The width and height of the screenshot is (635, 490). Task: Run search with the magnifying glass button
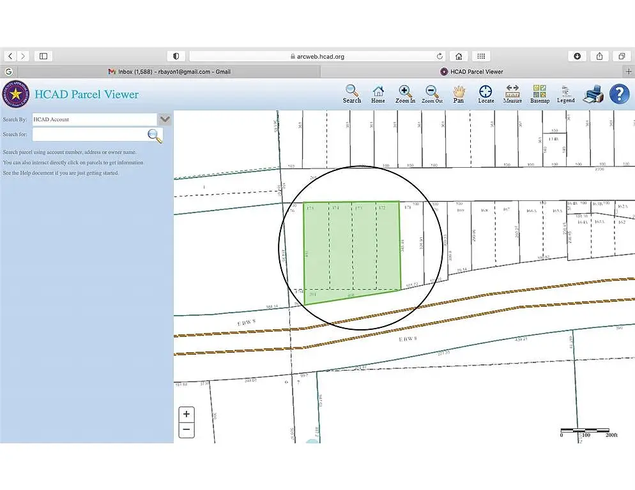point(155,135)
